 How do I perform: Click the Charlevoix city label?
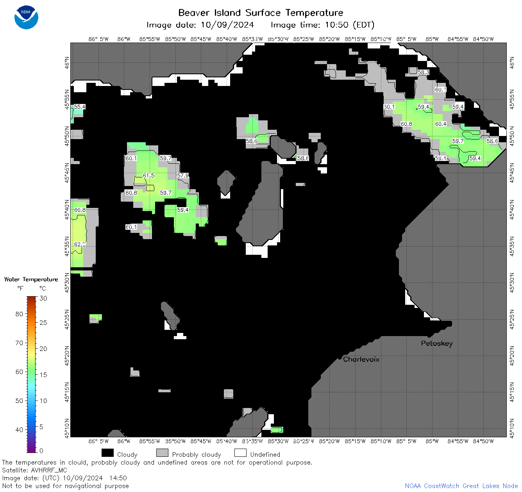(361, 359)
